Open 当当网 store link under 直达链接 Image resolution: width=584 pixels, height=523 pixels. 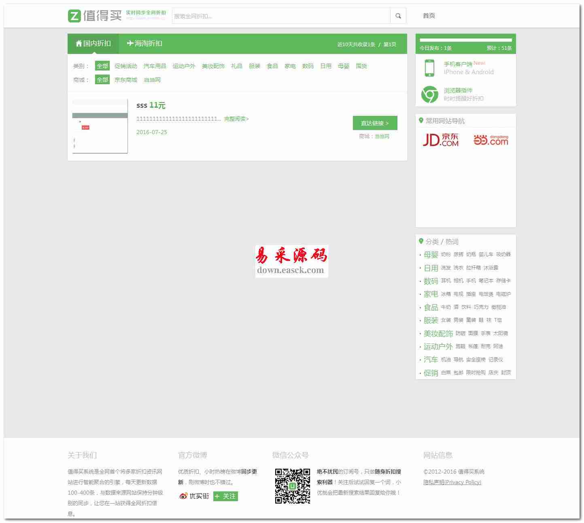(x=382, y=137)
